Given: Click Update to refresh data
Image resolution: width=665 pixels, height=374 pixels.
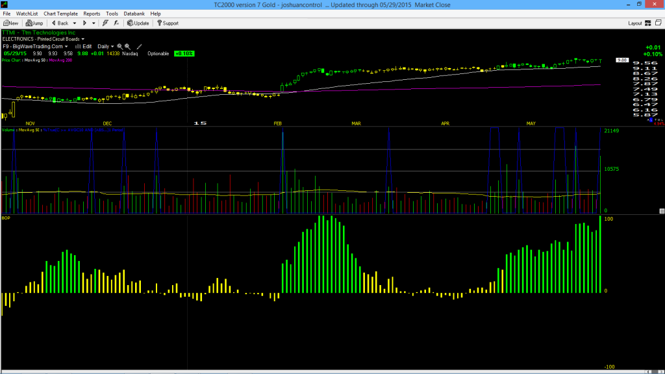Looking at the screenshot, I should click(138, 23).
